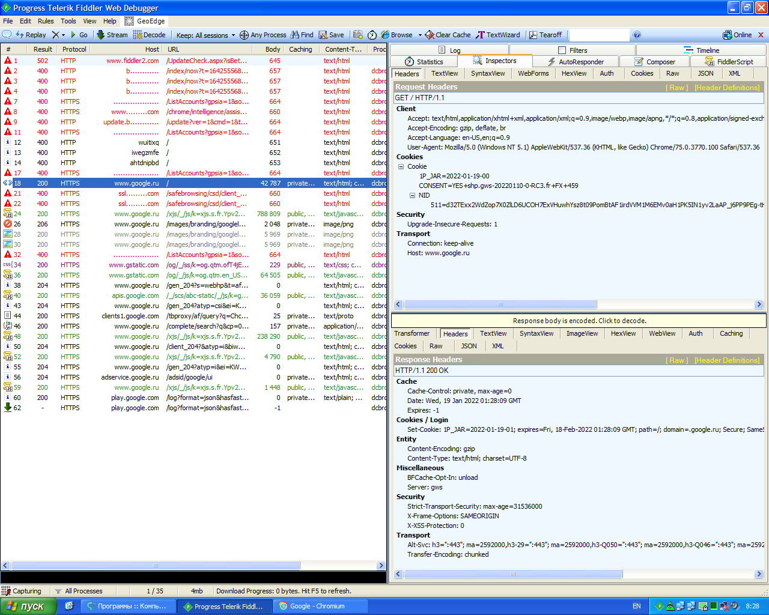Collapse the Cookie tree node
The height and width of the screenshot is (615, 769).
point(401,166)
